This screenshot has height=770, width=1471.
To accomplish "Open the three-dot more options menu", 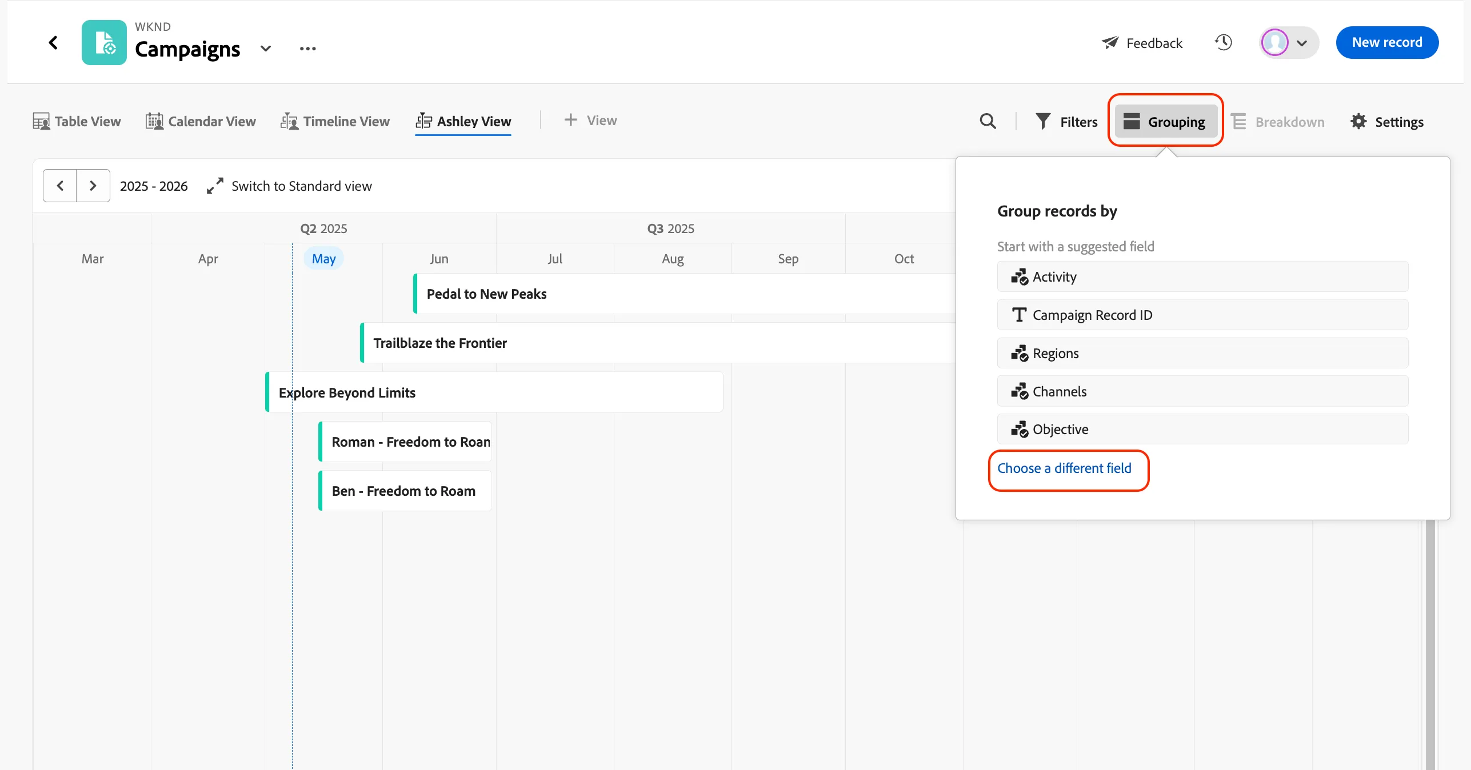I will coord(307,49).
